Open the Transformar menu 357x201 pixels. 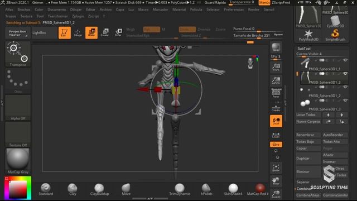(x=57, y=16)
